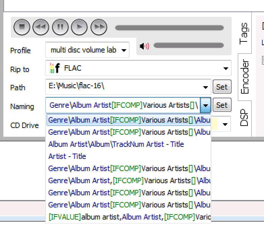Select 'Artist - Title' naming option
The height and width of the screenshot is (231, 264).
[67, 156]
